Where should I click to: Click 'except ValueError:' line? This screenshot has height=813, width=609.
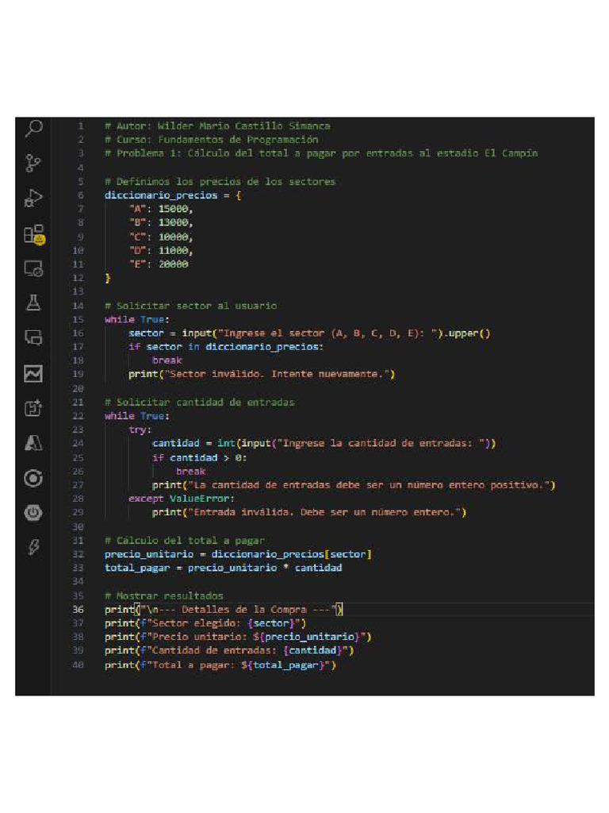click(x=182, y=499)
